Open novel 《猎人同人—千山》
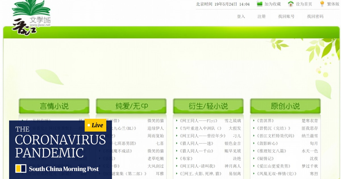This screenshot has width=341, height=179. pyautogui.click(x=196, y=151)
